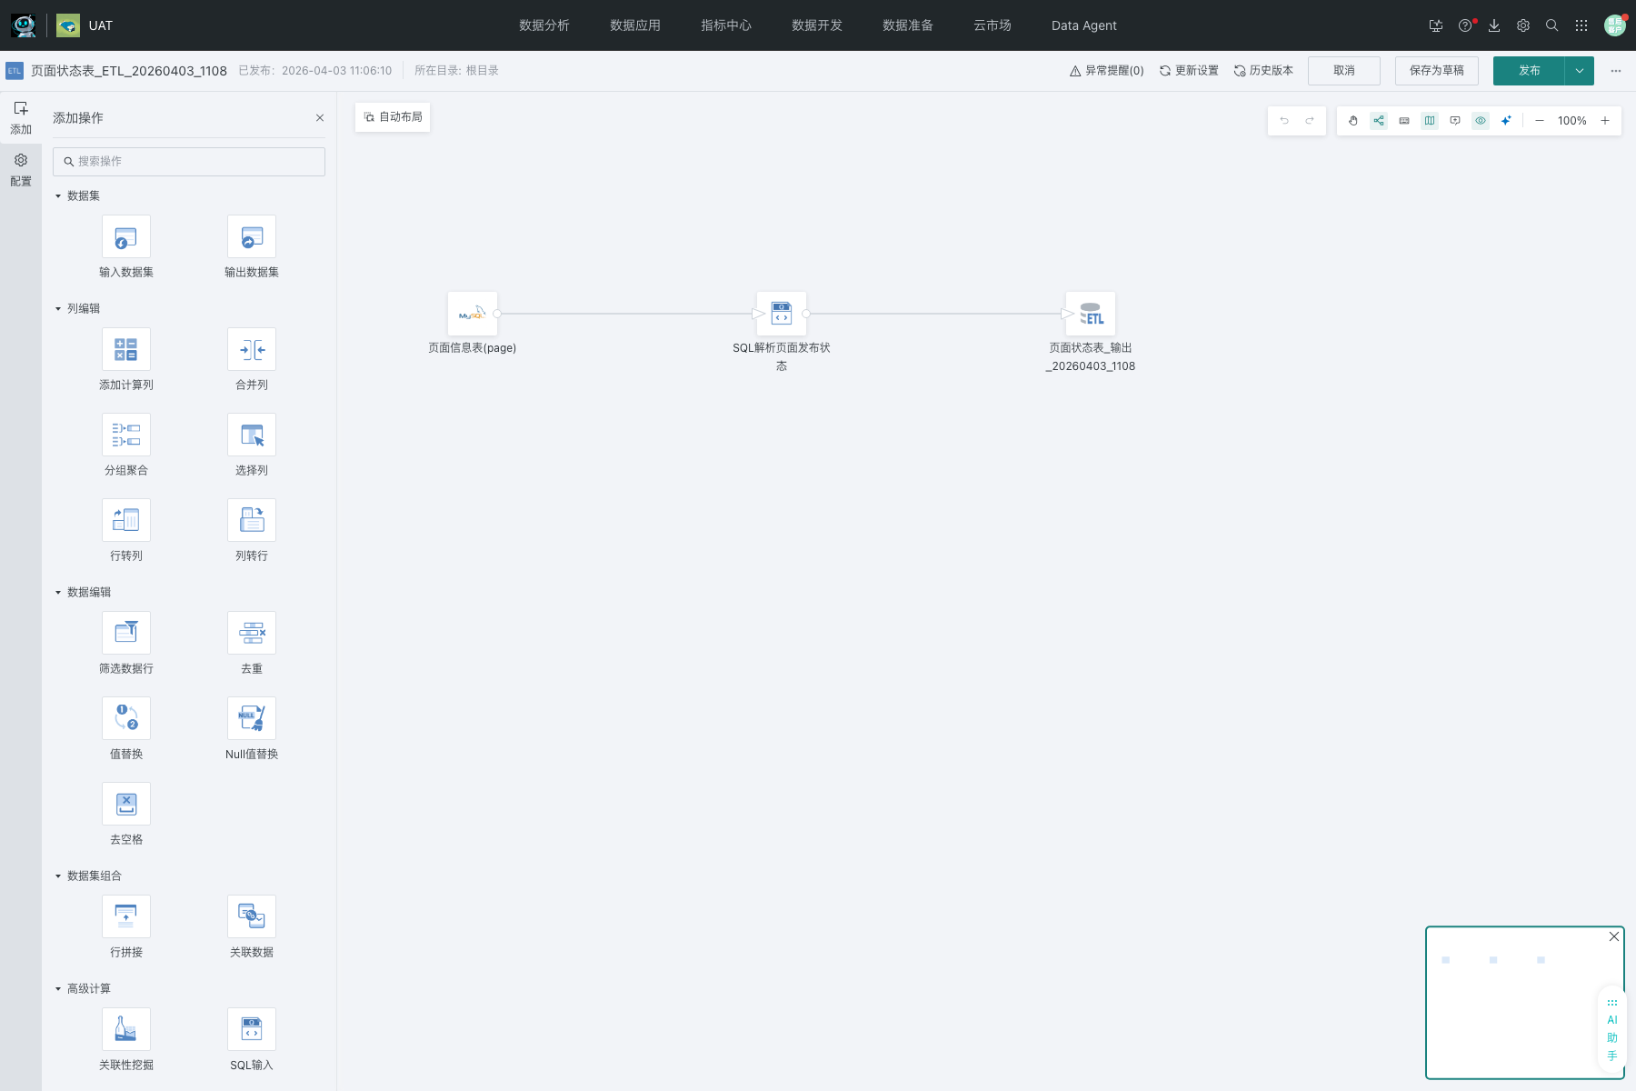The width and height of the screenshot is (1636, 1091).
Task: Click the 自动布局 button
Action: click(393, 117)
